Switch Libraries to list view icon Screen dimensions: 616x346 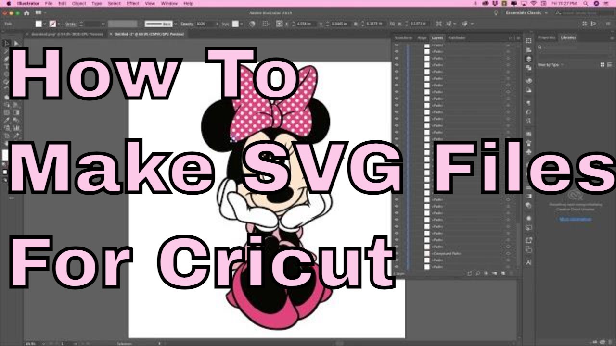(x=610, y=64)
